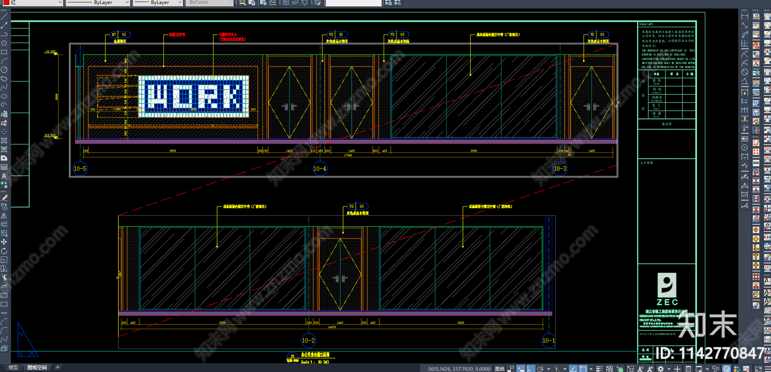Expand Polar Tracking angle options arrow
The image size is (771, 372).
[x=549, y=369]
